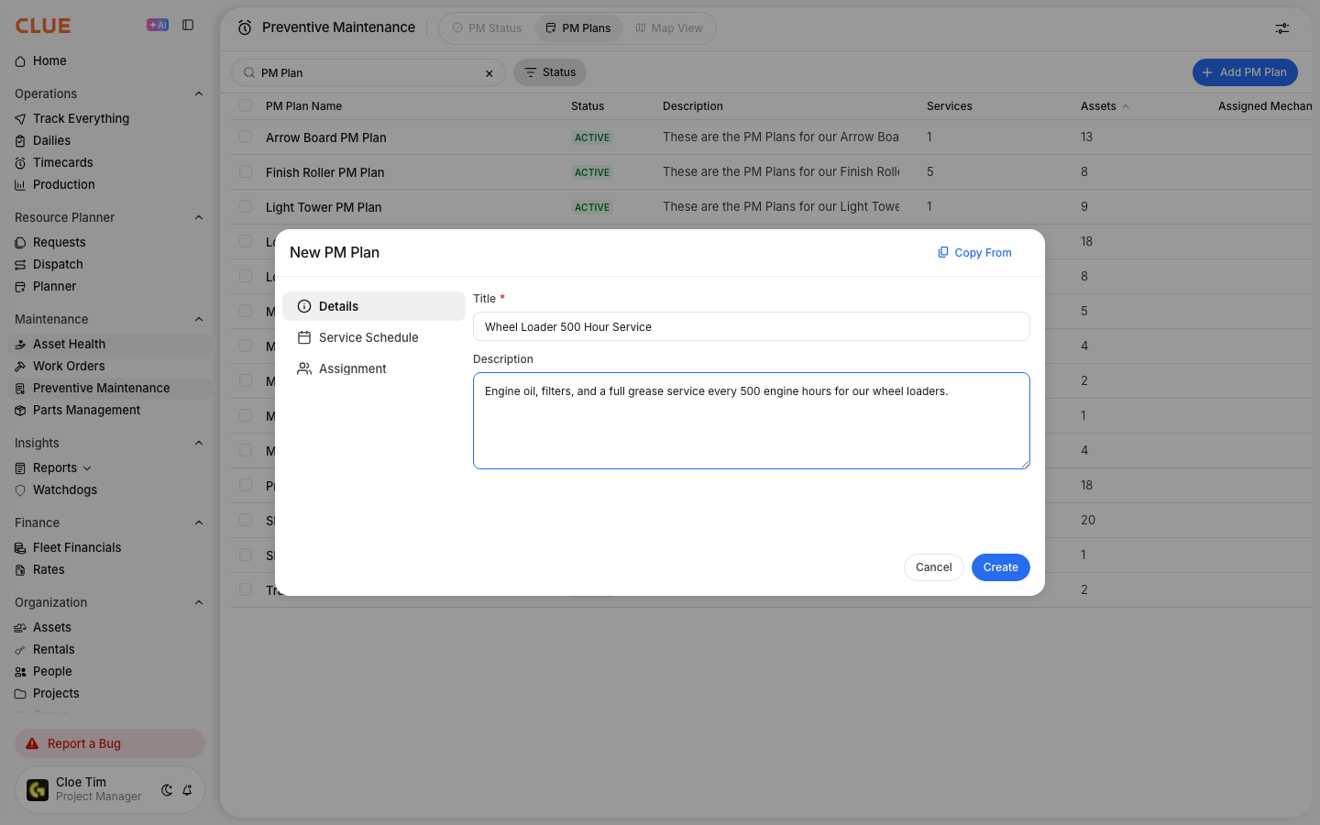Open the Status filter
The width and height of the screenshot is (1320, 825).
click(x=550, y=72)
